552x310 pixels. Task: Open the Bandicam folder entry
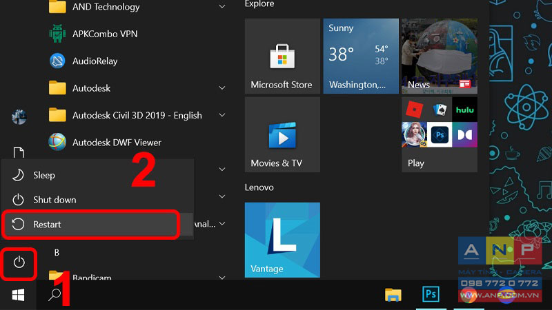92,277
